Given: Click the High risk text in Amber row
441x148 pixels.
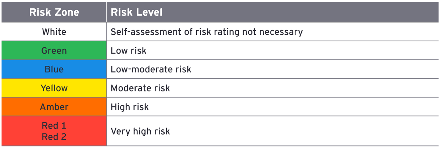Looking at the screenshot, I should [x=129, y=107].
